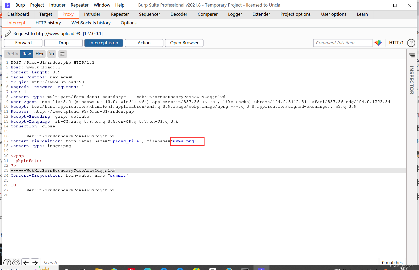Switch to Raw view
The image size is (419, 270).
click(27, 54)
